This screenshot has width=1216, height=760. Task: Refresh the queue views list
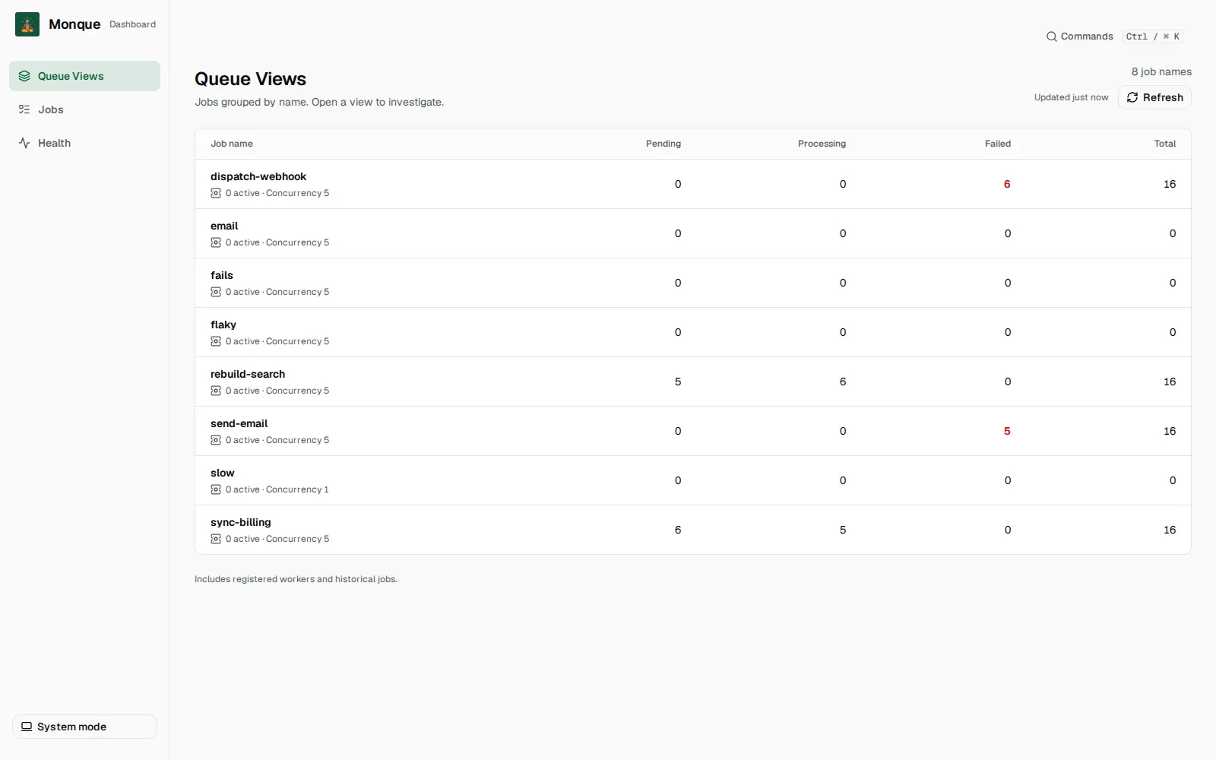(1154, 97)
